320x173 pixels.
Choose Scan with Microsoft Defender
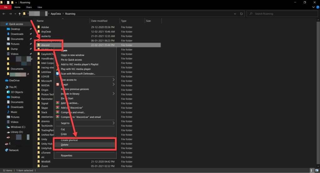(78, 74)
